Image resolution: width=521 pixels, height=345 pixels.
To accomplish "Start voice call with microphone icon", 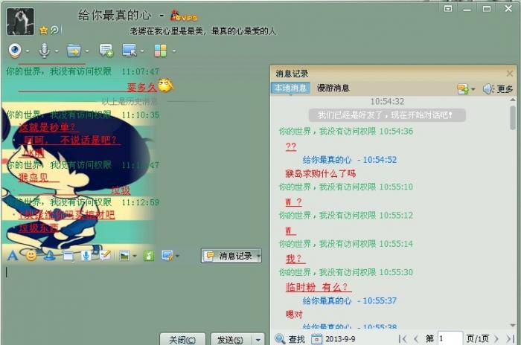I will click(44, 51).
